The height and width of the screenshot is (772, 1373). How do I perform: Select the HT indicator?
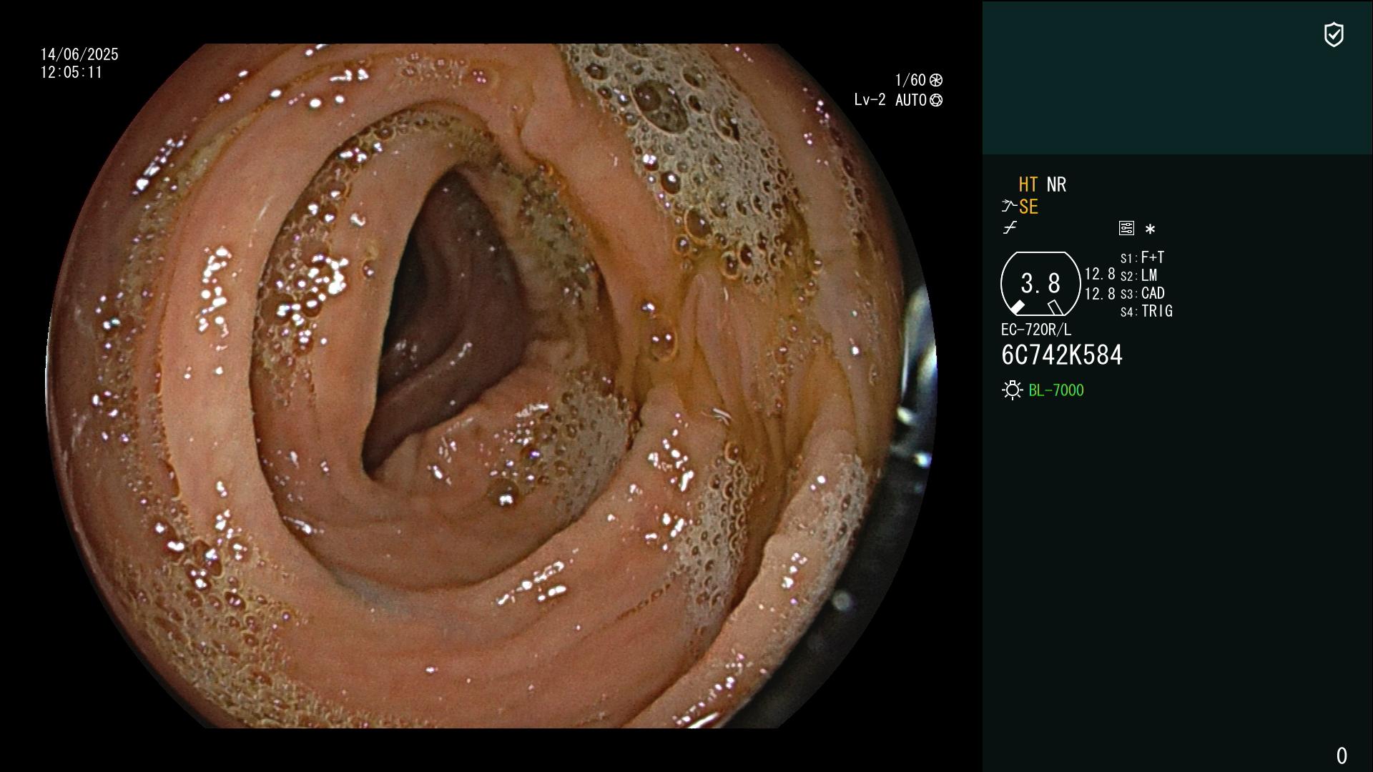click(1028, 185)
